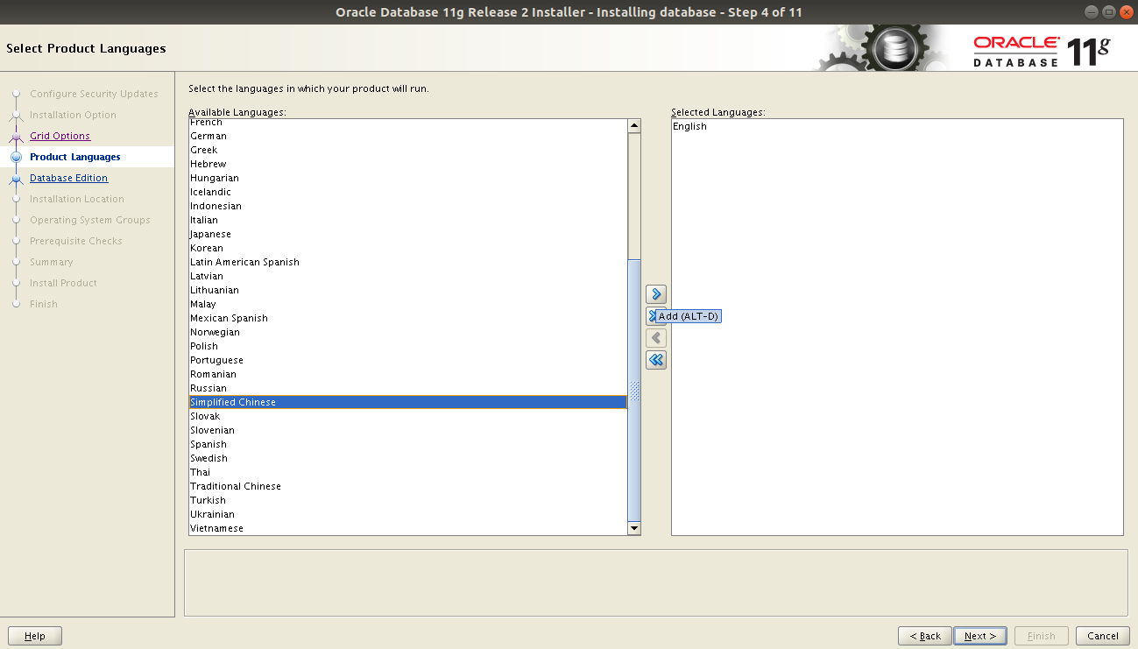The image size is (1138, 649).
Task: Click the double left Remove All arrows
Action: click(x=655, y=359)
